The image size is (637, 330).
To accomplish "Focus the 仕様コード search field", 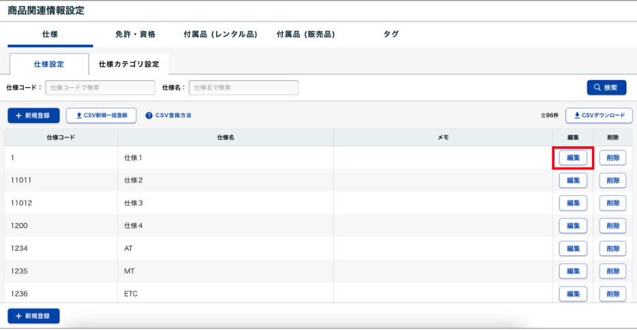I will pyautogui.click(x=100, y=88).
